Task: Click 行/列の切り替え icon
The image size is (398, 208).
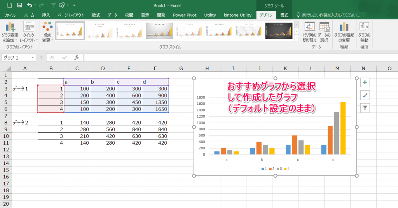Action: [309, 32]
